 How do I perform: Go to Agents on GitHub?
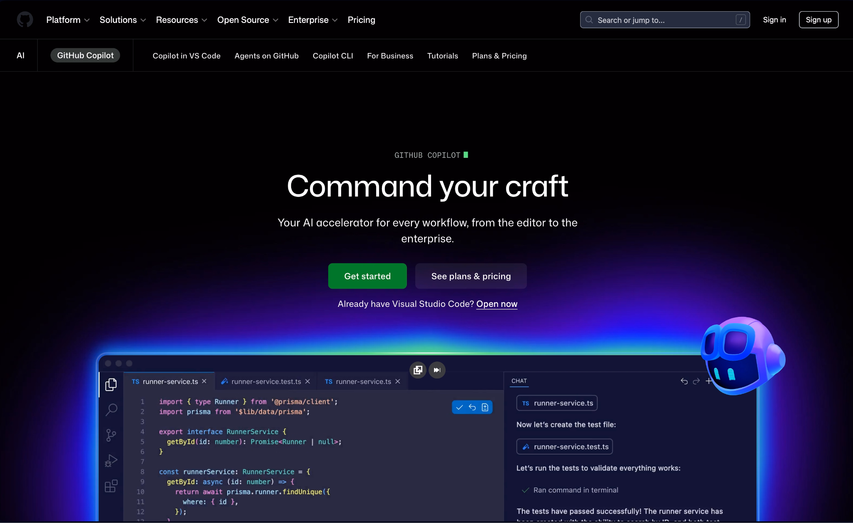[267, 56]
